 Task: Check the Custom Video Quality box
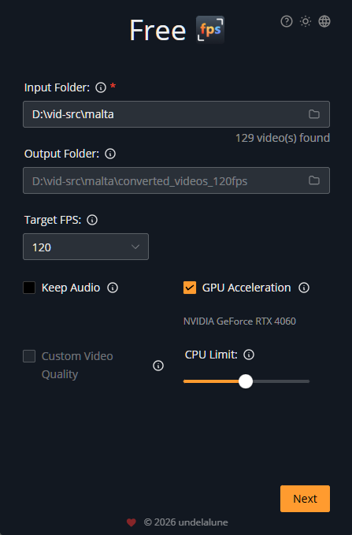point(29,356)
